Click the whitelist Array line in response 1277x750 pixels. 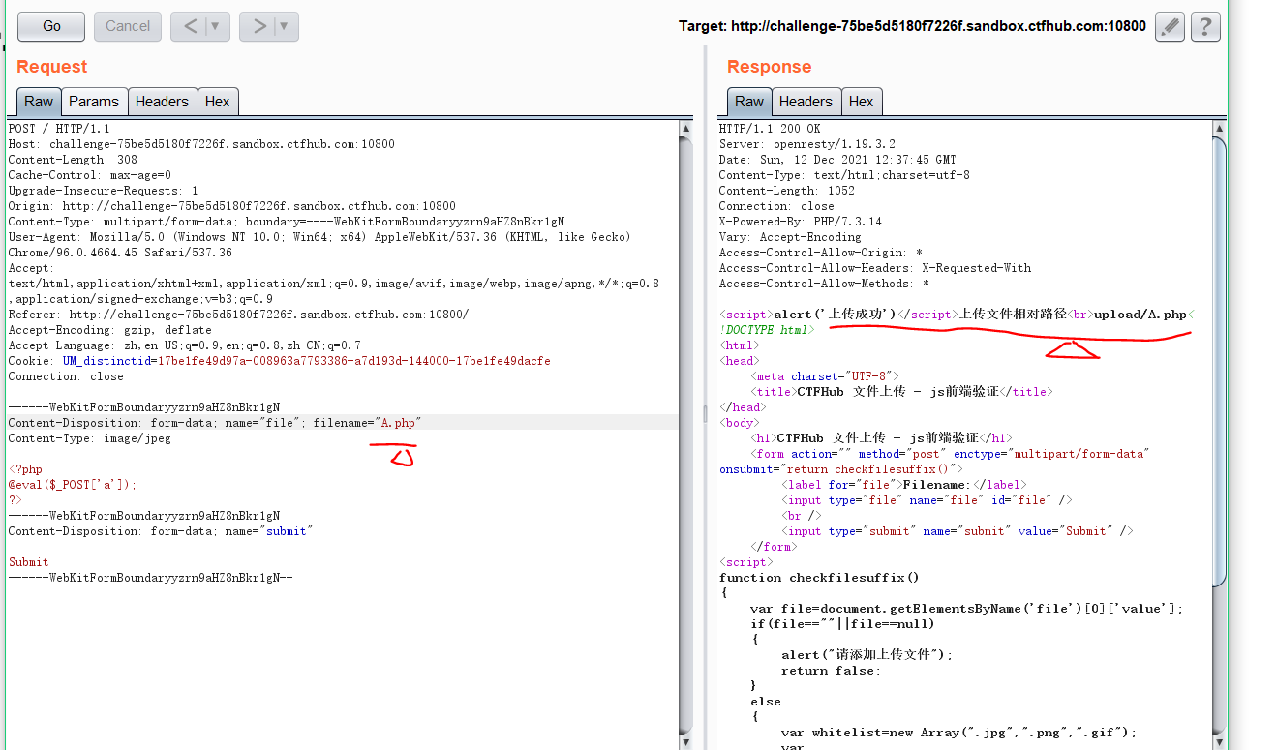point(958,733)
